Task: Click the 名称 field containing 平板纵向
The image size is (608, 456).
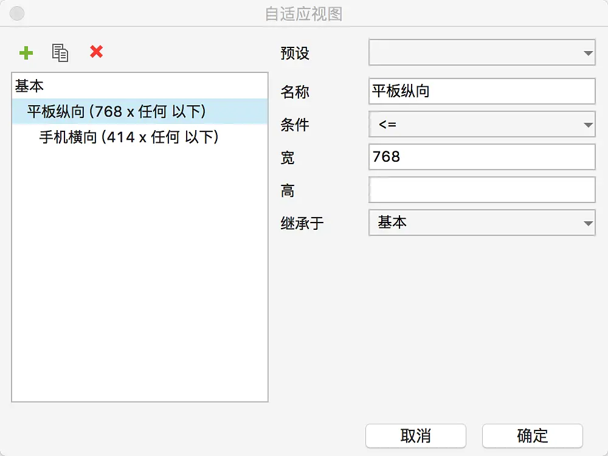Action: (x=482, y=91)
